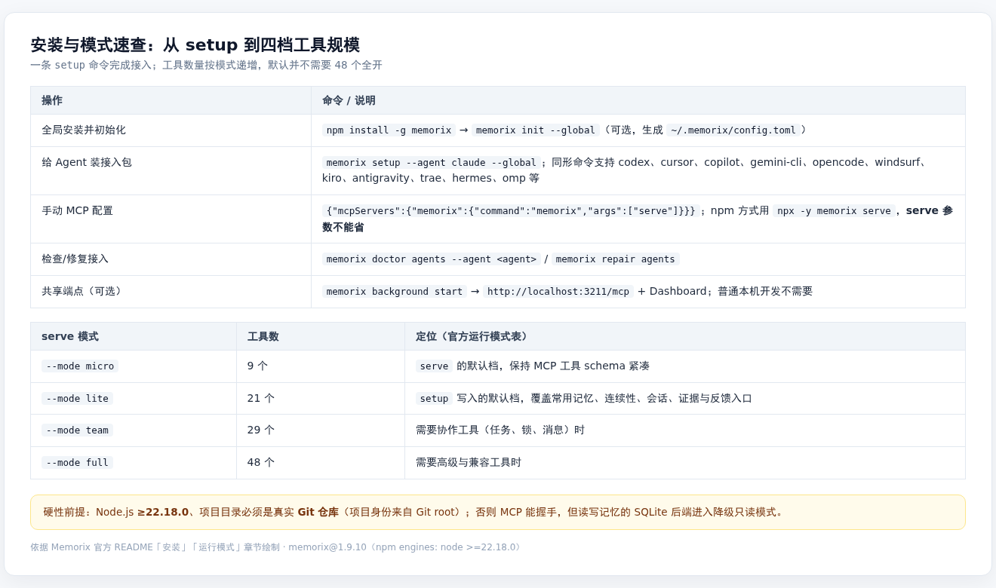Click the "memorix repair agents" code
Image resolution: width=996 pixels, height=588 pixels.
615,259
